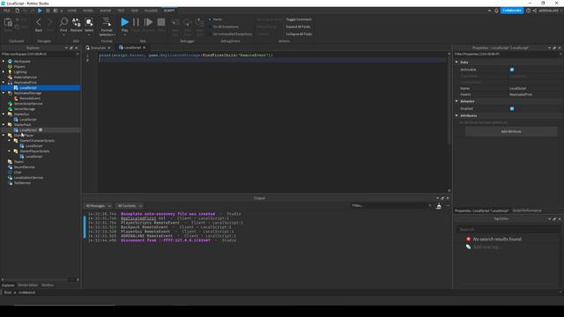Click the Toggle Comment action
The width and height of the screenshot is (564, 317).
(x=299, y=19)
